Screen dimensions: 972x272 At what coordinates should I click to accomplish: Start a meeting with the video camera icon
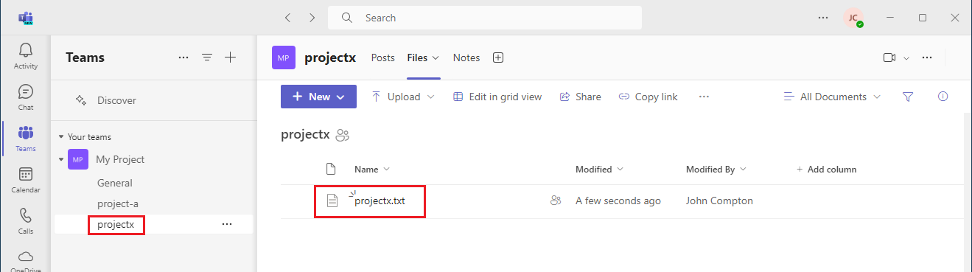(x=889, y=57)
